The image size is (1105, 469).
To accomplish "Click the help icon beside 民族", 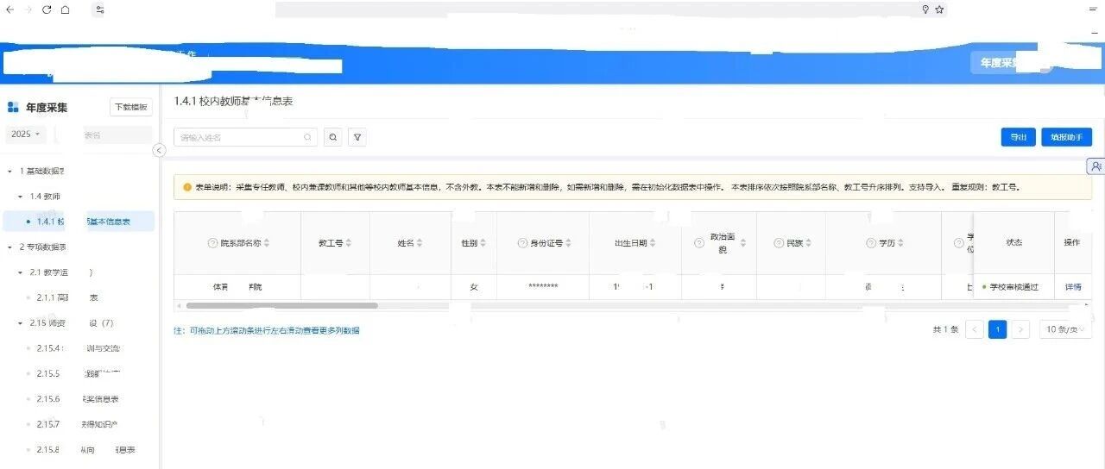I will pos(778,243).
